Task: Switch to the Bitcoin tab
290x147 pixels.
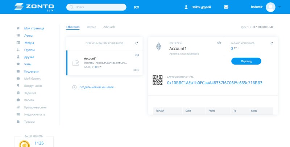Action: tap(91, 27)
